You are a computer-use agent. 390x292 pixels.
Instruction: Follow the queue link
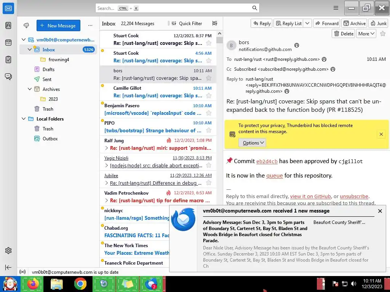(274, 176)
